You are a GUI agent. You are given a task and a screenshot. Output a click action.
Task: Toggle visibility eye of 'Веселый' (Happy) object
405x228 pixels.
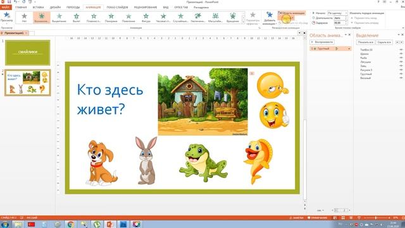(x=401, y=78)
